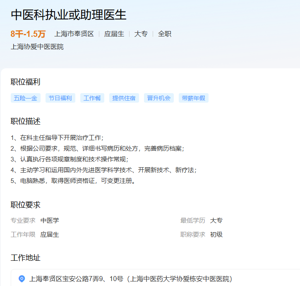Click the 职位福利 section heading
Viewport: 300px width, 286px height.
[26, 82]
